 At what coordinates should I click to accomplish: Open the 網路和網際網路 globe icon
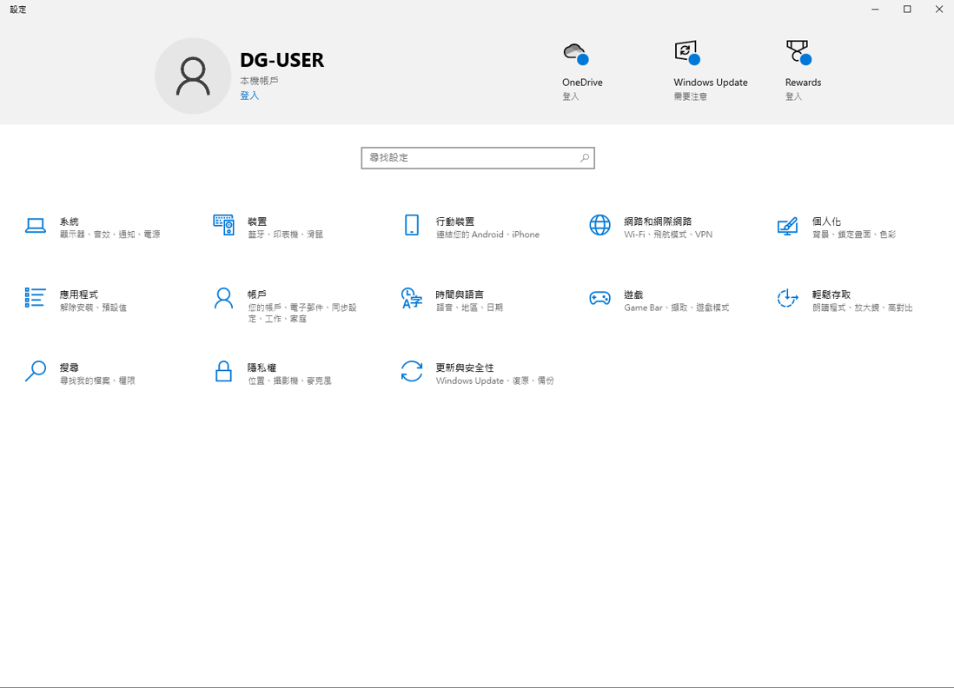tap(600, 225)
